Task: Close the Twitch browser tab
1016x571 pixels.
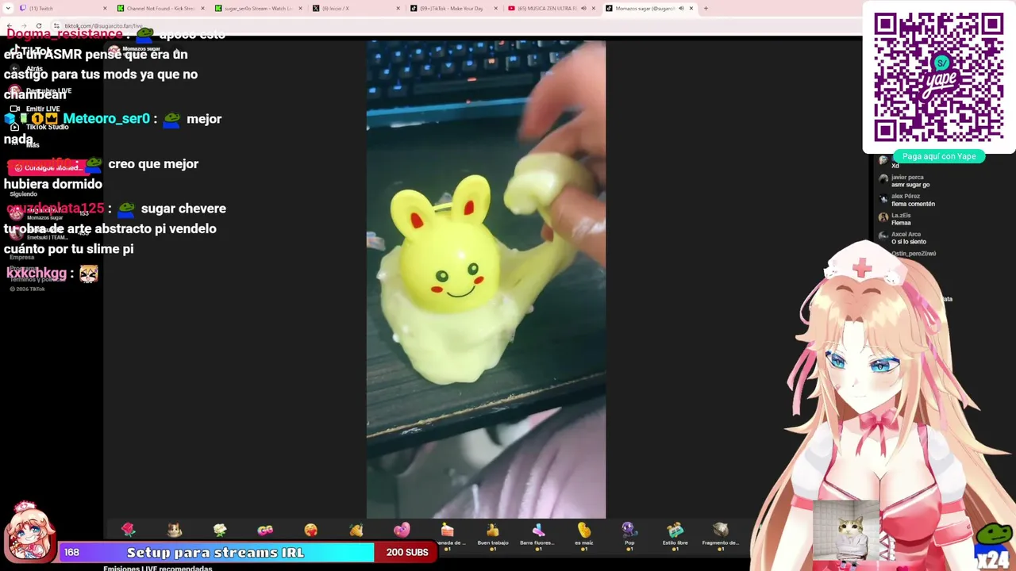Action: [x=105, y=9]
